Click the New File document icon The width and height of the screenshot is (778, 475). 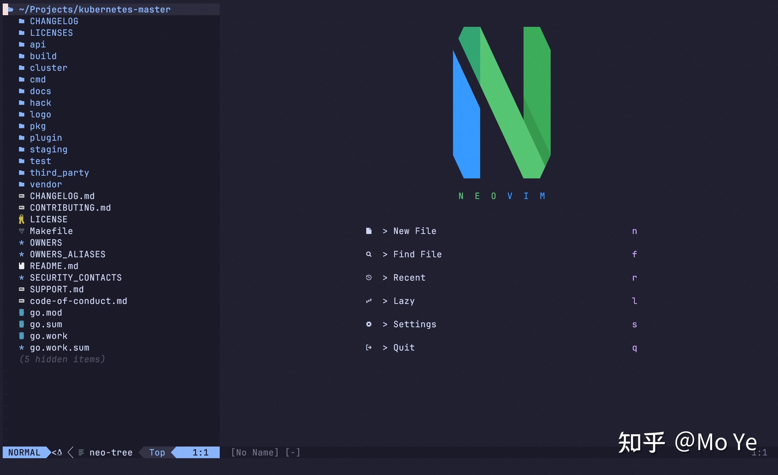(369, 231)
